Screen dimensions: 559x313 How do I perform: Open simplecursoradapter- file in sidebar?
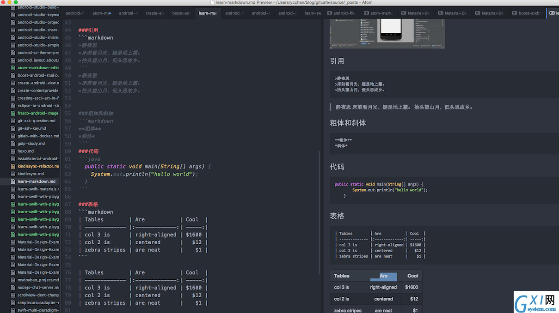tap(38, 302)
